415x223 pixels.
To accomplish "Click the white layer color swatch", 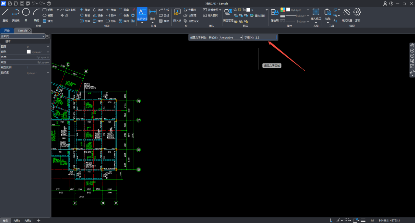I will coord(248,10).
